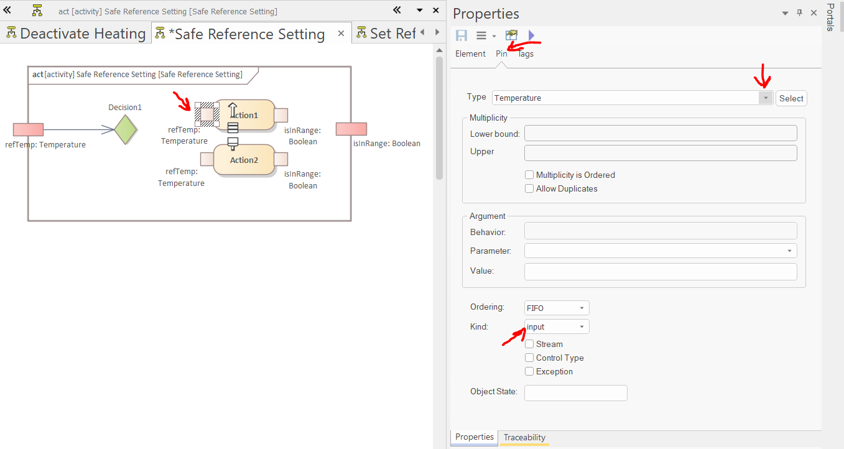
Task: Click the activity diagram icon in diagram header
Action: 37,11
